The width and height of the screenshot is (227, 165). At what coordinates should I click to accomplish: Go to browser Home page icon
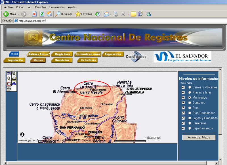[x=49, y=14]
